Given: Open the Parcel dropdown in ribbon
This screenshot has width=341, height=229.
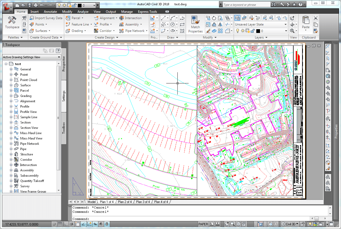Looking at the screenshot, I should pos(74,18).
